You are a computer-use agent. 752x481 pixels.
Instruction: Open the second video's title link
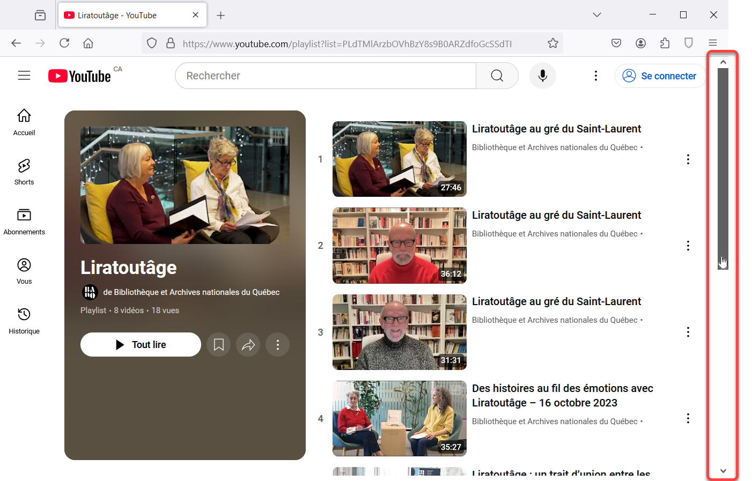(556, 215)
